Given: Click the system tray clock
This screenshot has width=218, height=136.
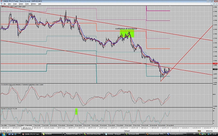Looking at the screenshot, I should (x=214, y=134).
